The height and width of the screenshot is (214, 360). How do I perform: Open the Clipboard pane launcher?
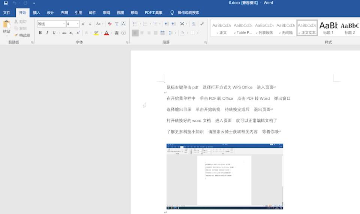[32, 42]
